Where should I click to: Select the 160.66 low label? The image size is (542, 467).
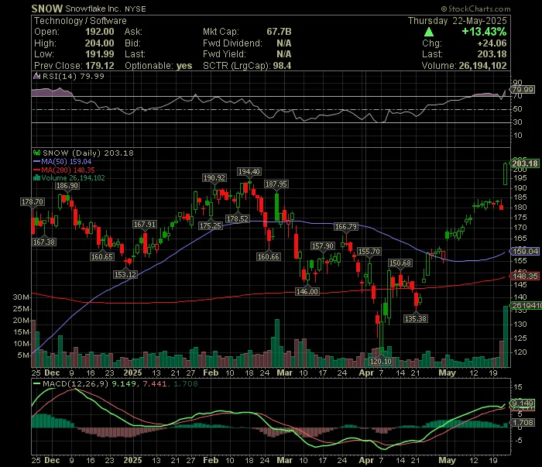click(268, 257)
